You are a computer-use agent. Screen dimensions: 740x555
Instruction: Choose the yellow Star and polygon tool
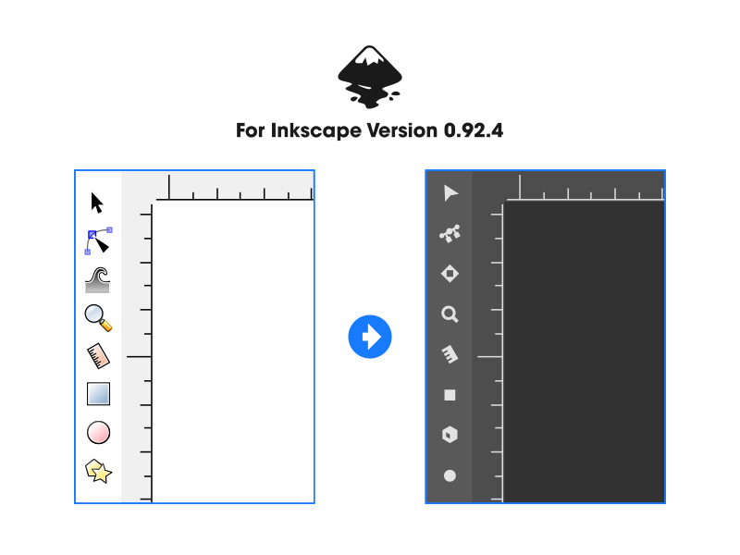click(98, 471)
